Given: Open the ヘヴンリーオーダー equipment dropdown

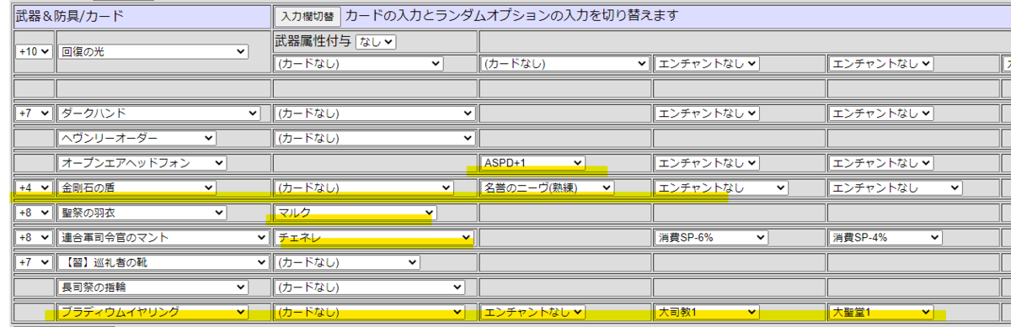Looking at the screenshot, I should pos(137,138).
